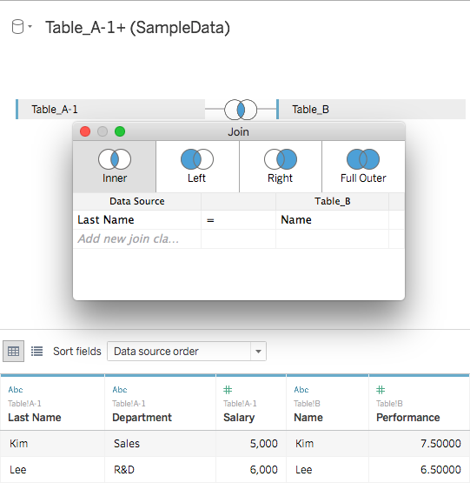Select the Name column header
The width and height of the screenshot is (470, 483).
(x=328, y=403)
